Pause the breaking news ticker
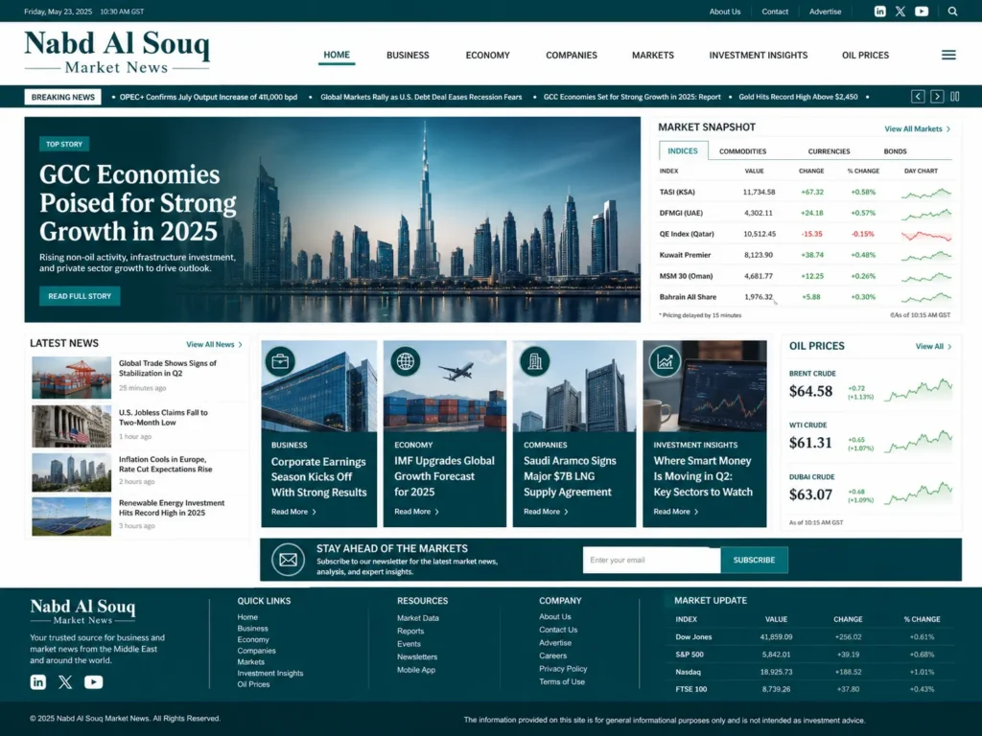Image resolution: width=982 pixels, height=736 pixels. [955, 97]
